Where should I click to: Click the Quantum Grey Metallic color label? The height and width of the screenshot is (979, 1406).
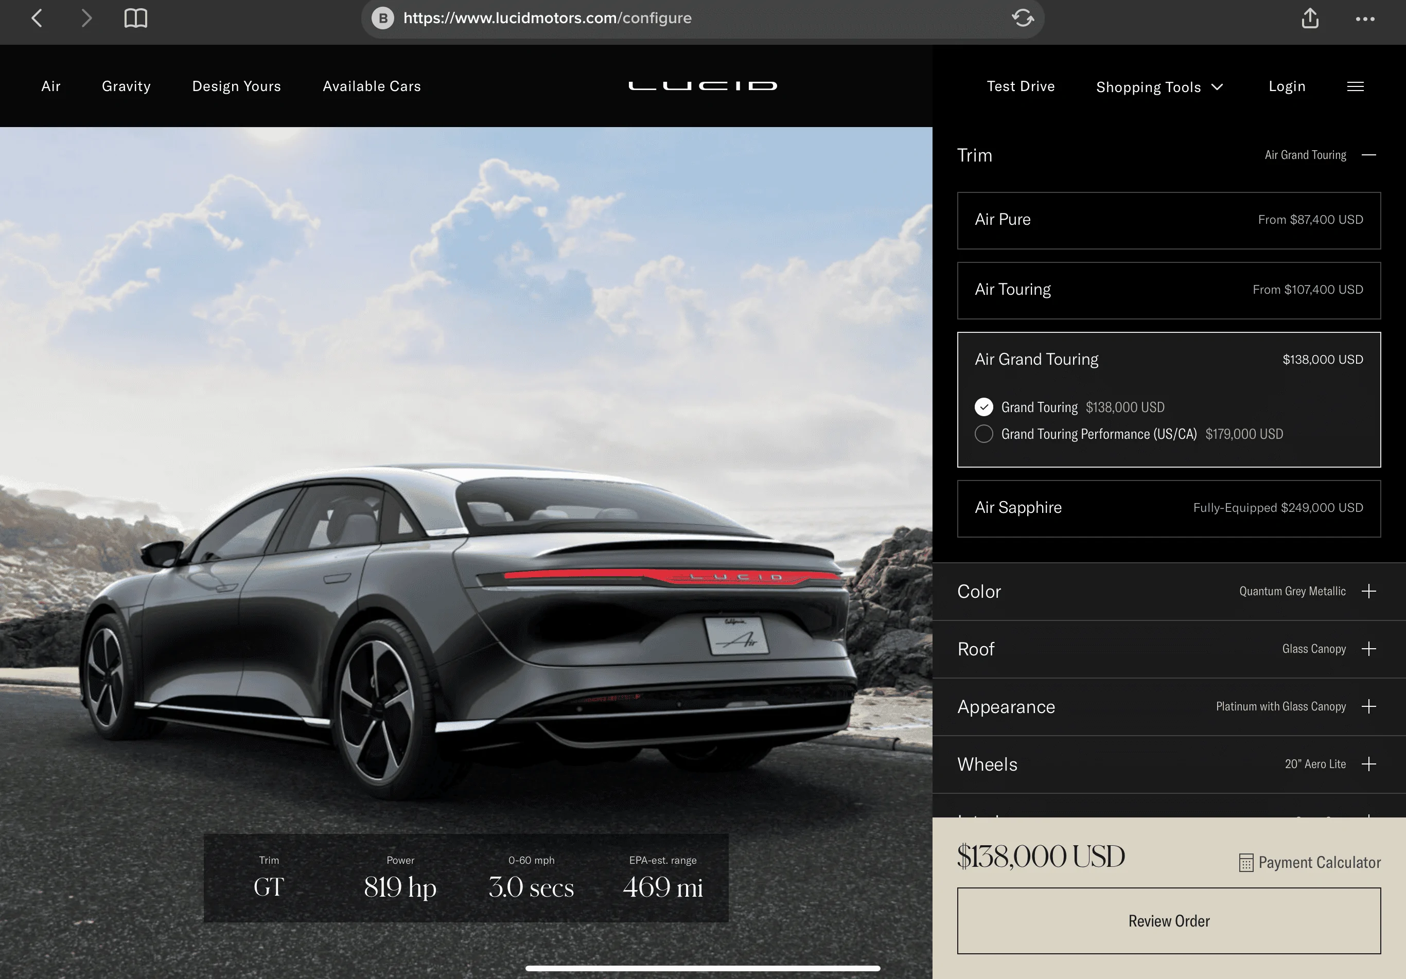click(1292, 591)
